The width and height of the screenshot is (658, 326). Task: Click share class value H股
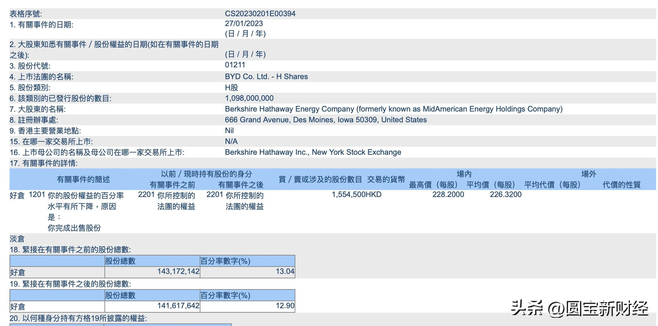pos(232,87)
